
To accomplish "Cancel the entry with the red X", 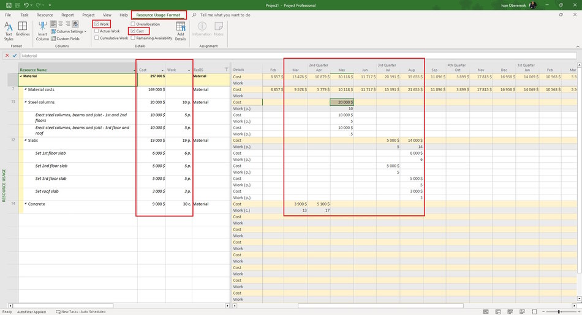I will (7, 56).
